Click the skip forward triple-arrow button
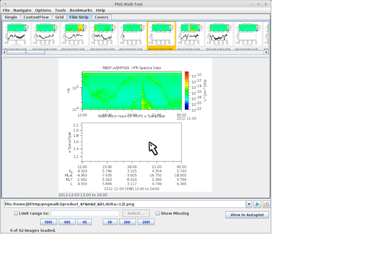 (x=127, y=222)
